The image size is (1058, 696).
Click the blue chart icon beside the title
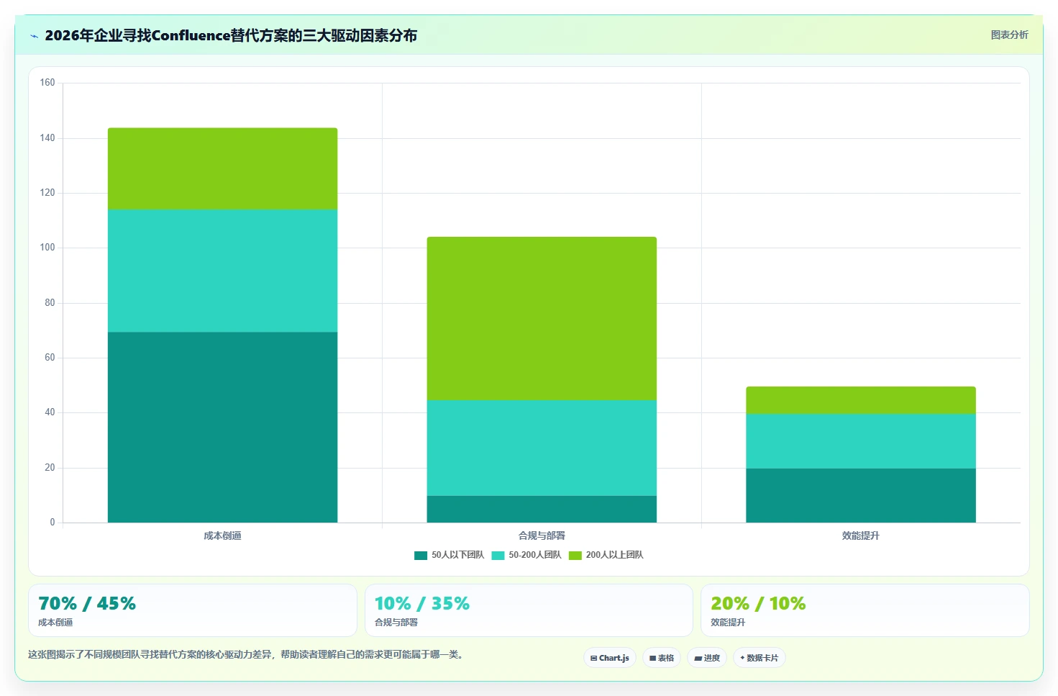click(x=34, y=36)
